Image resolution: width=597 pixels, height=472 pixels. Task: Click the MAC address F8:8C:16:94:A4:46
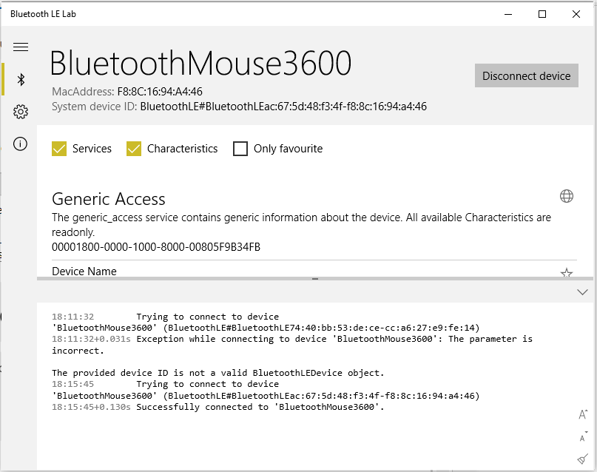160,91
